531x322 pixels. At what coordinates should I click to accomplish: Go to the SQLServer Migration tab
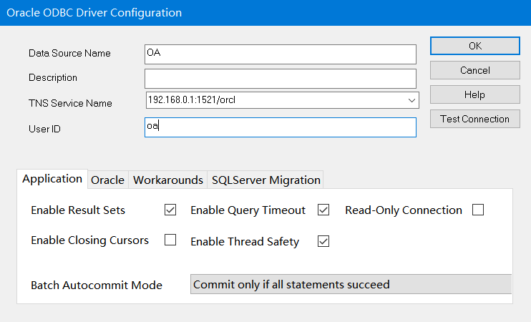pos(265,180)
